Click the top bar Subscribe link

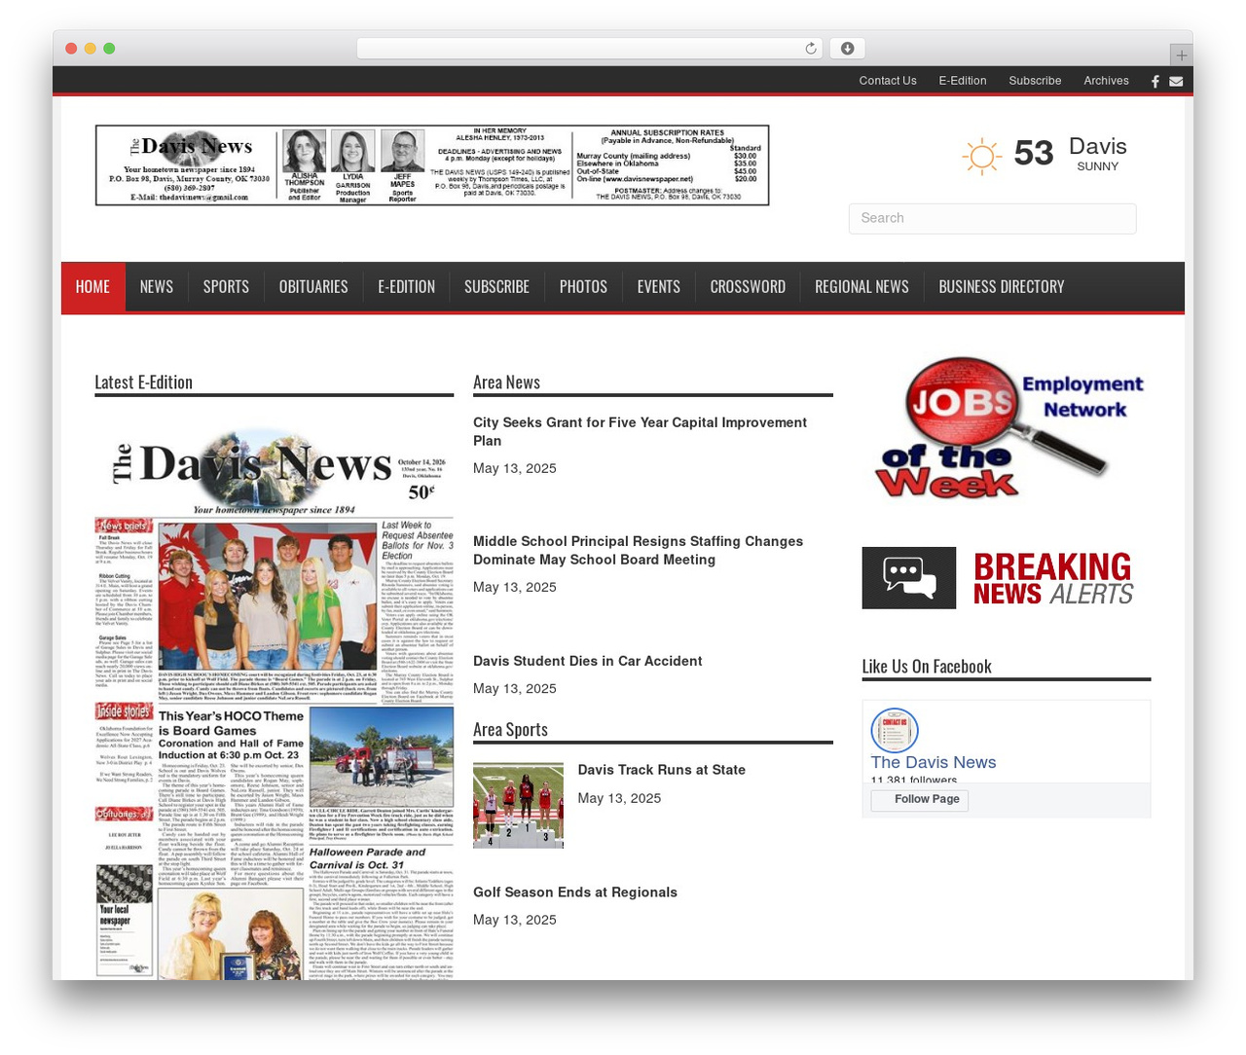coord(1035,81)
